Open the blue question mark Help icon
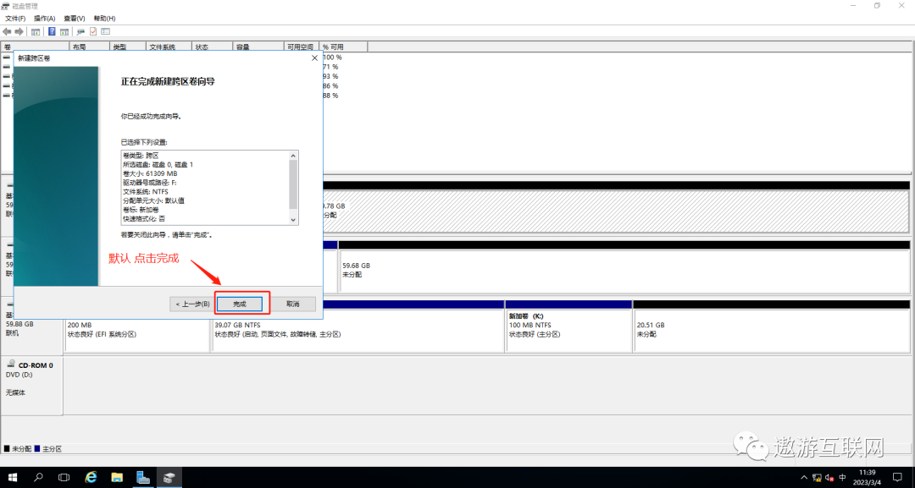Image resolution: width=915 pixels, height=488 pixels. click(52, 31)
